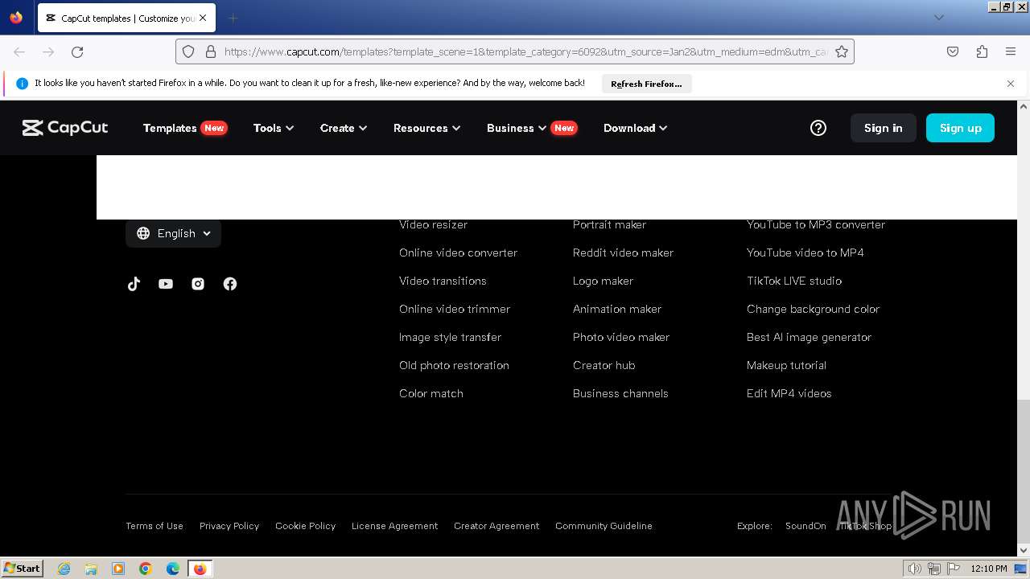This screenshot has width=1030, height=579.
Task: Open Best AI image generator link
Action: click(809, 337)
